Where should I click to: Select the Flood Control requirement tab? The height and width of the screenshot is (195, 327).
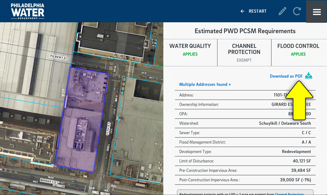(x=298, y=50)
